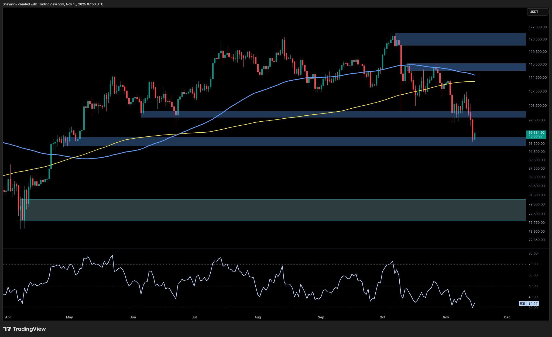This screenshot has height=337, width=552.
Task: Open the time axis by clicking Nov label
Action: tap(446, 317)
